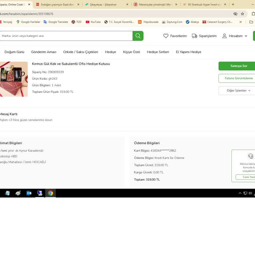The height and width of the screenshot is (255, 255).
Task: Show hidden system tray icons
Action: tap(240, 193)
